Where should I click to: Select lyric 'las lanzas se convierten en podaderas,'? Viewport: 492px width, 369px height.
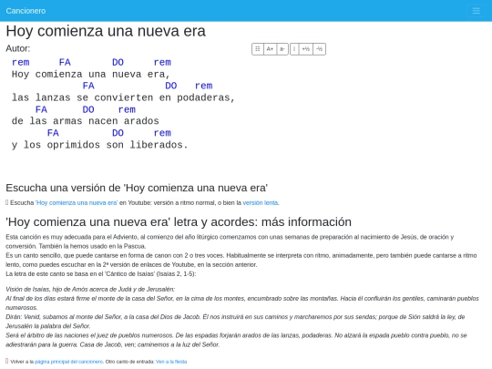(123, 97)
